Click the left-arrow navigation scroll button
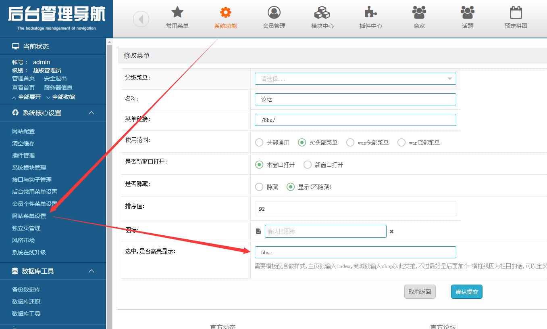 click(x=141, y=19)
